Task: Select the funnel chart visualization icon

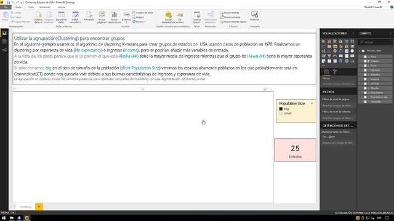Action: point(329,56)
